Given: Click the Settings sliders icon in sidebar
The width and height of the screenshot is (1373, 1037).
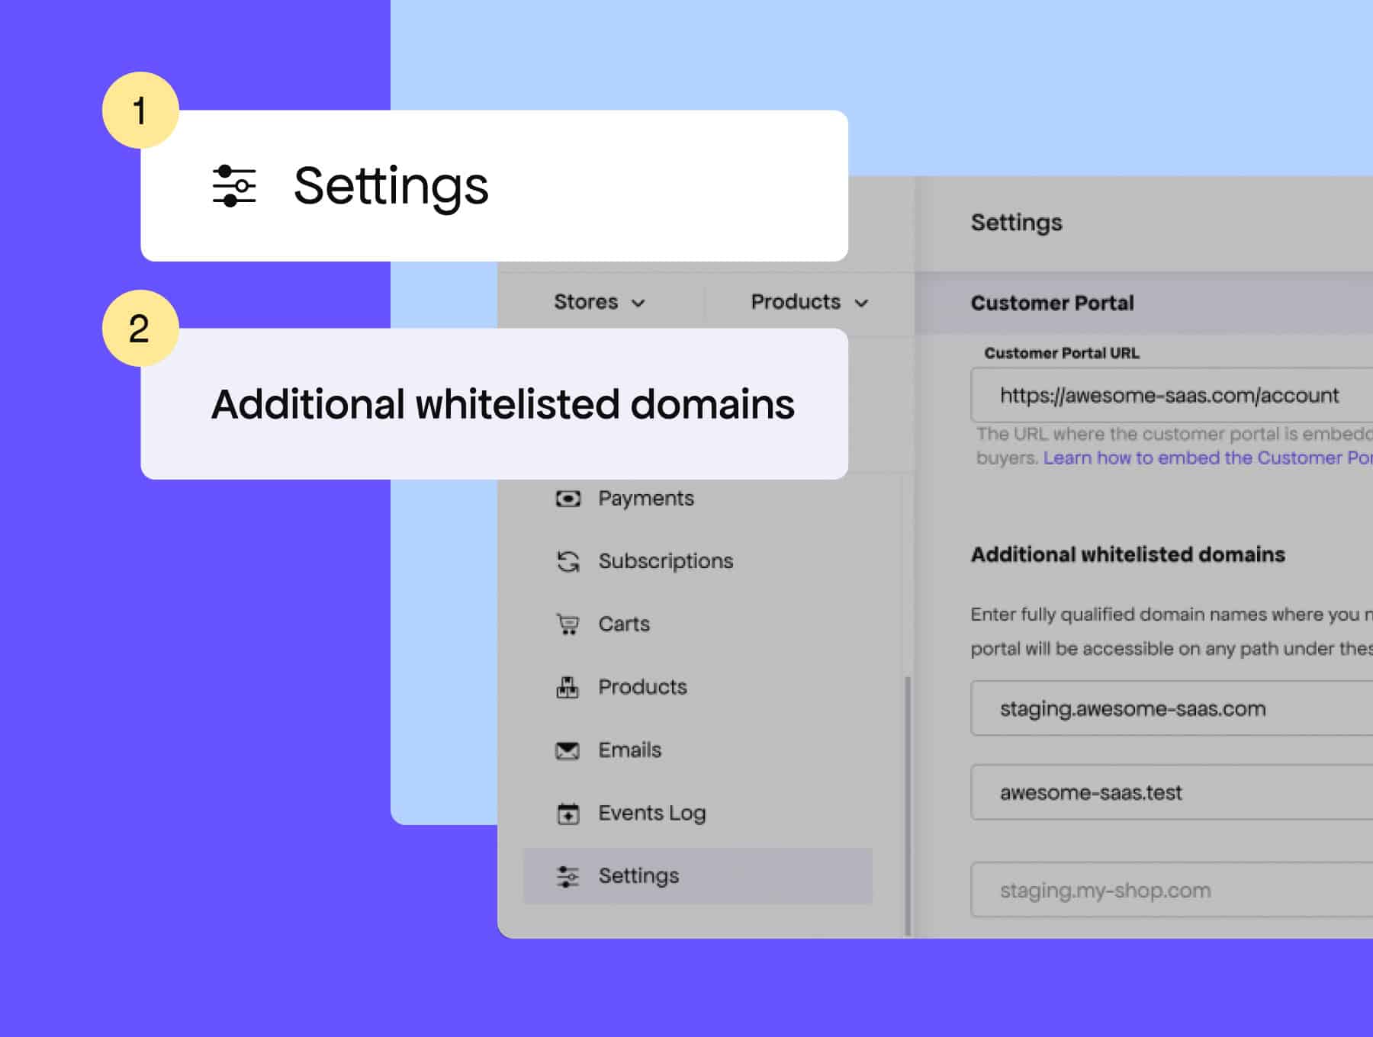Looking at the screenshot, I should pos(568,875).
